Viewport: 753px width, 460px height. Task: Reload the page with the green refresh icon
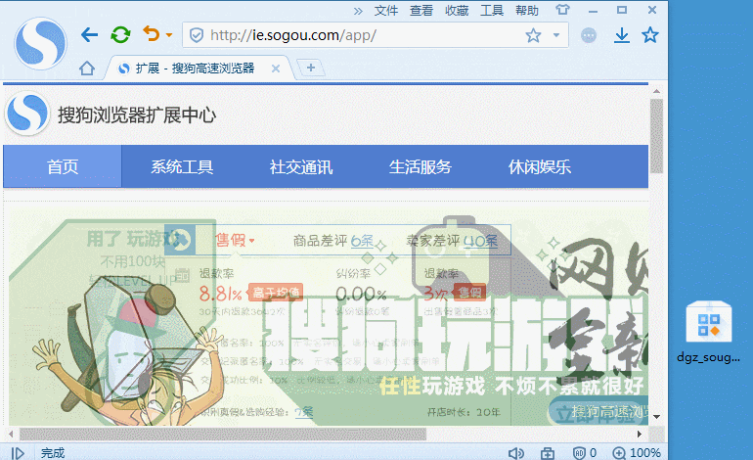(120, 35)
